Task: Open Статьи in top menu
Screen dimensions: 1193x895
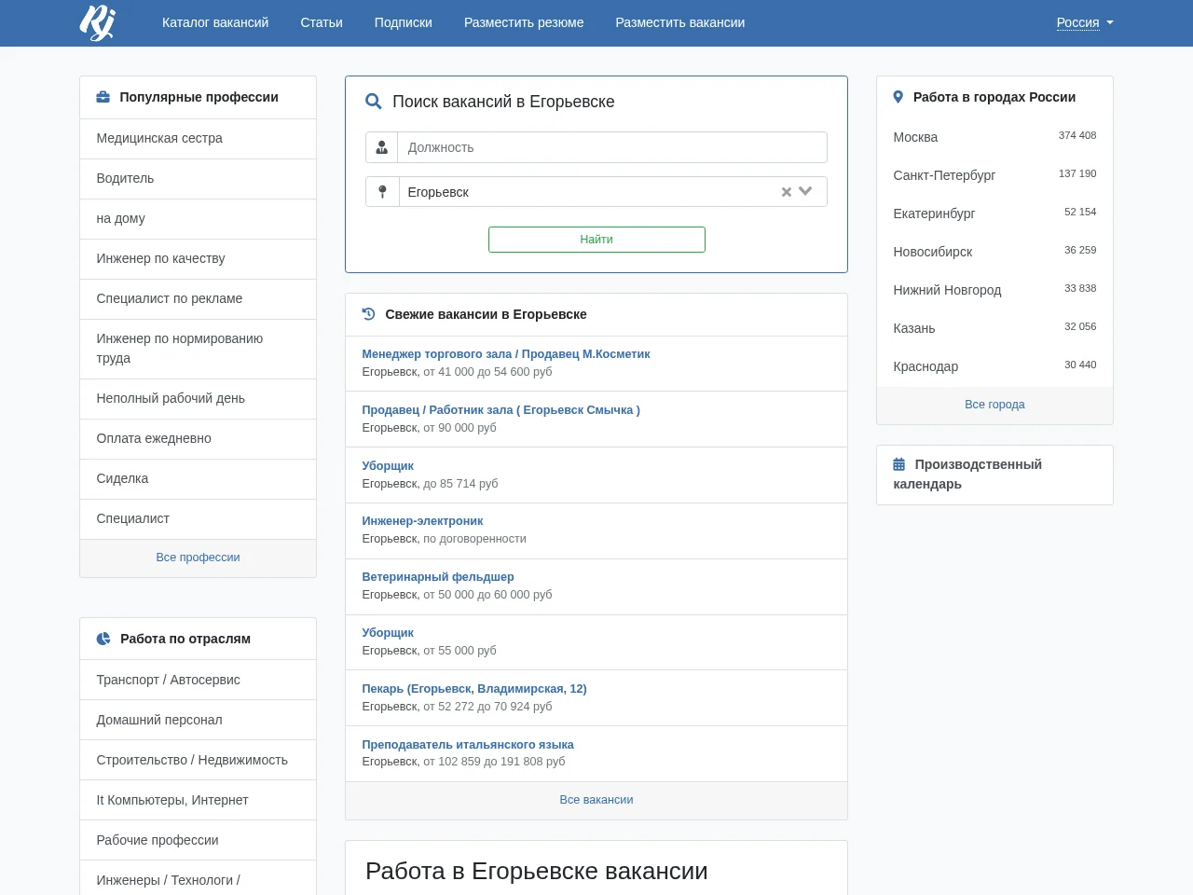Action: point(322,22)
